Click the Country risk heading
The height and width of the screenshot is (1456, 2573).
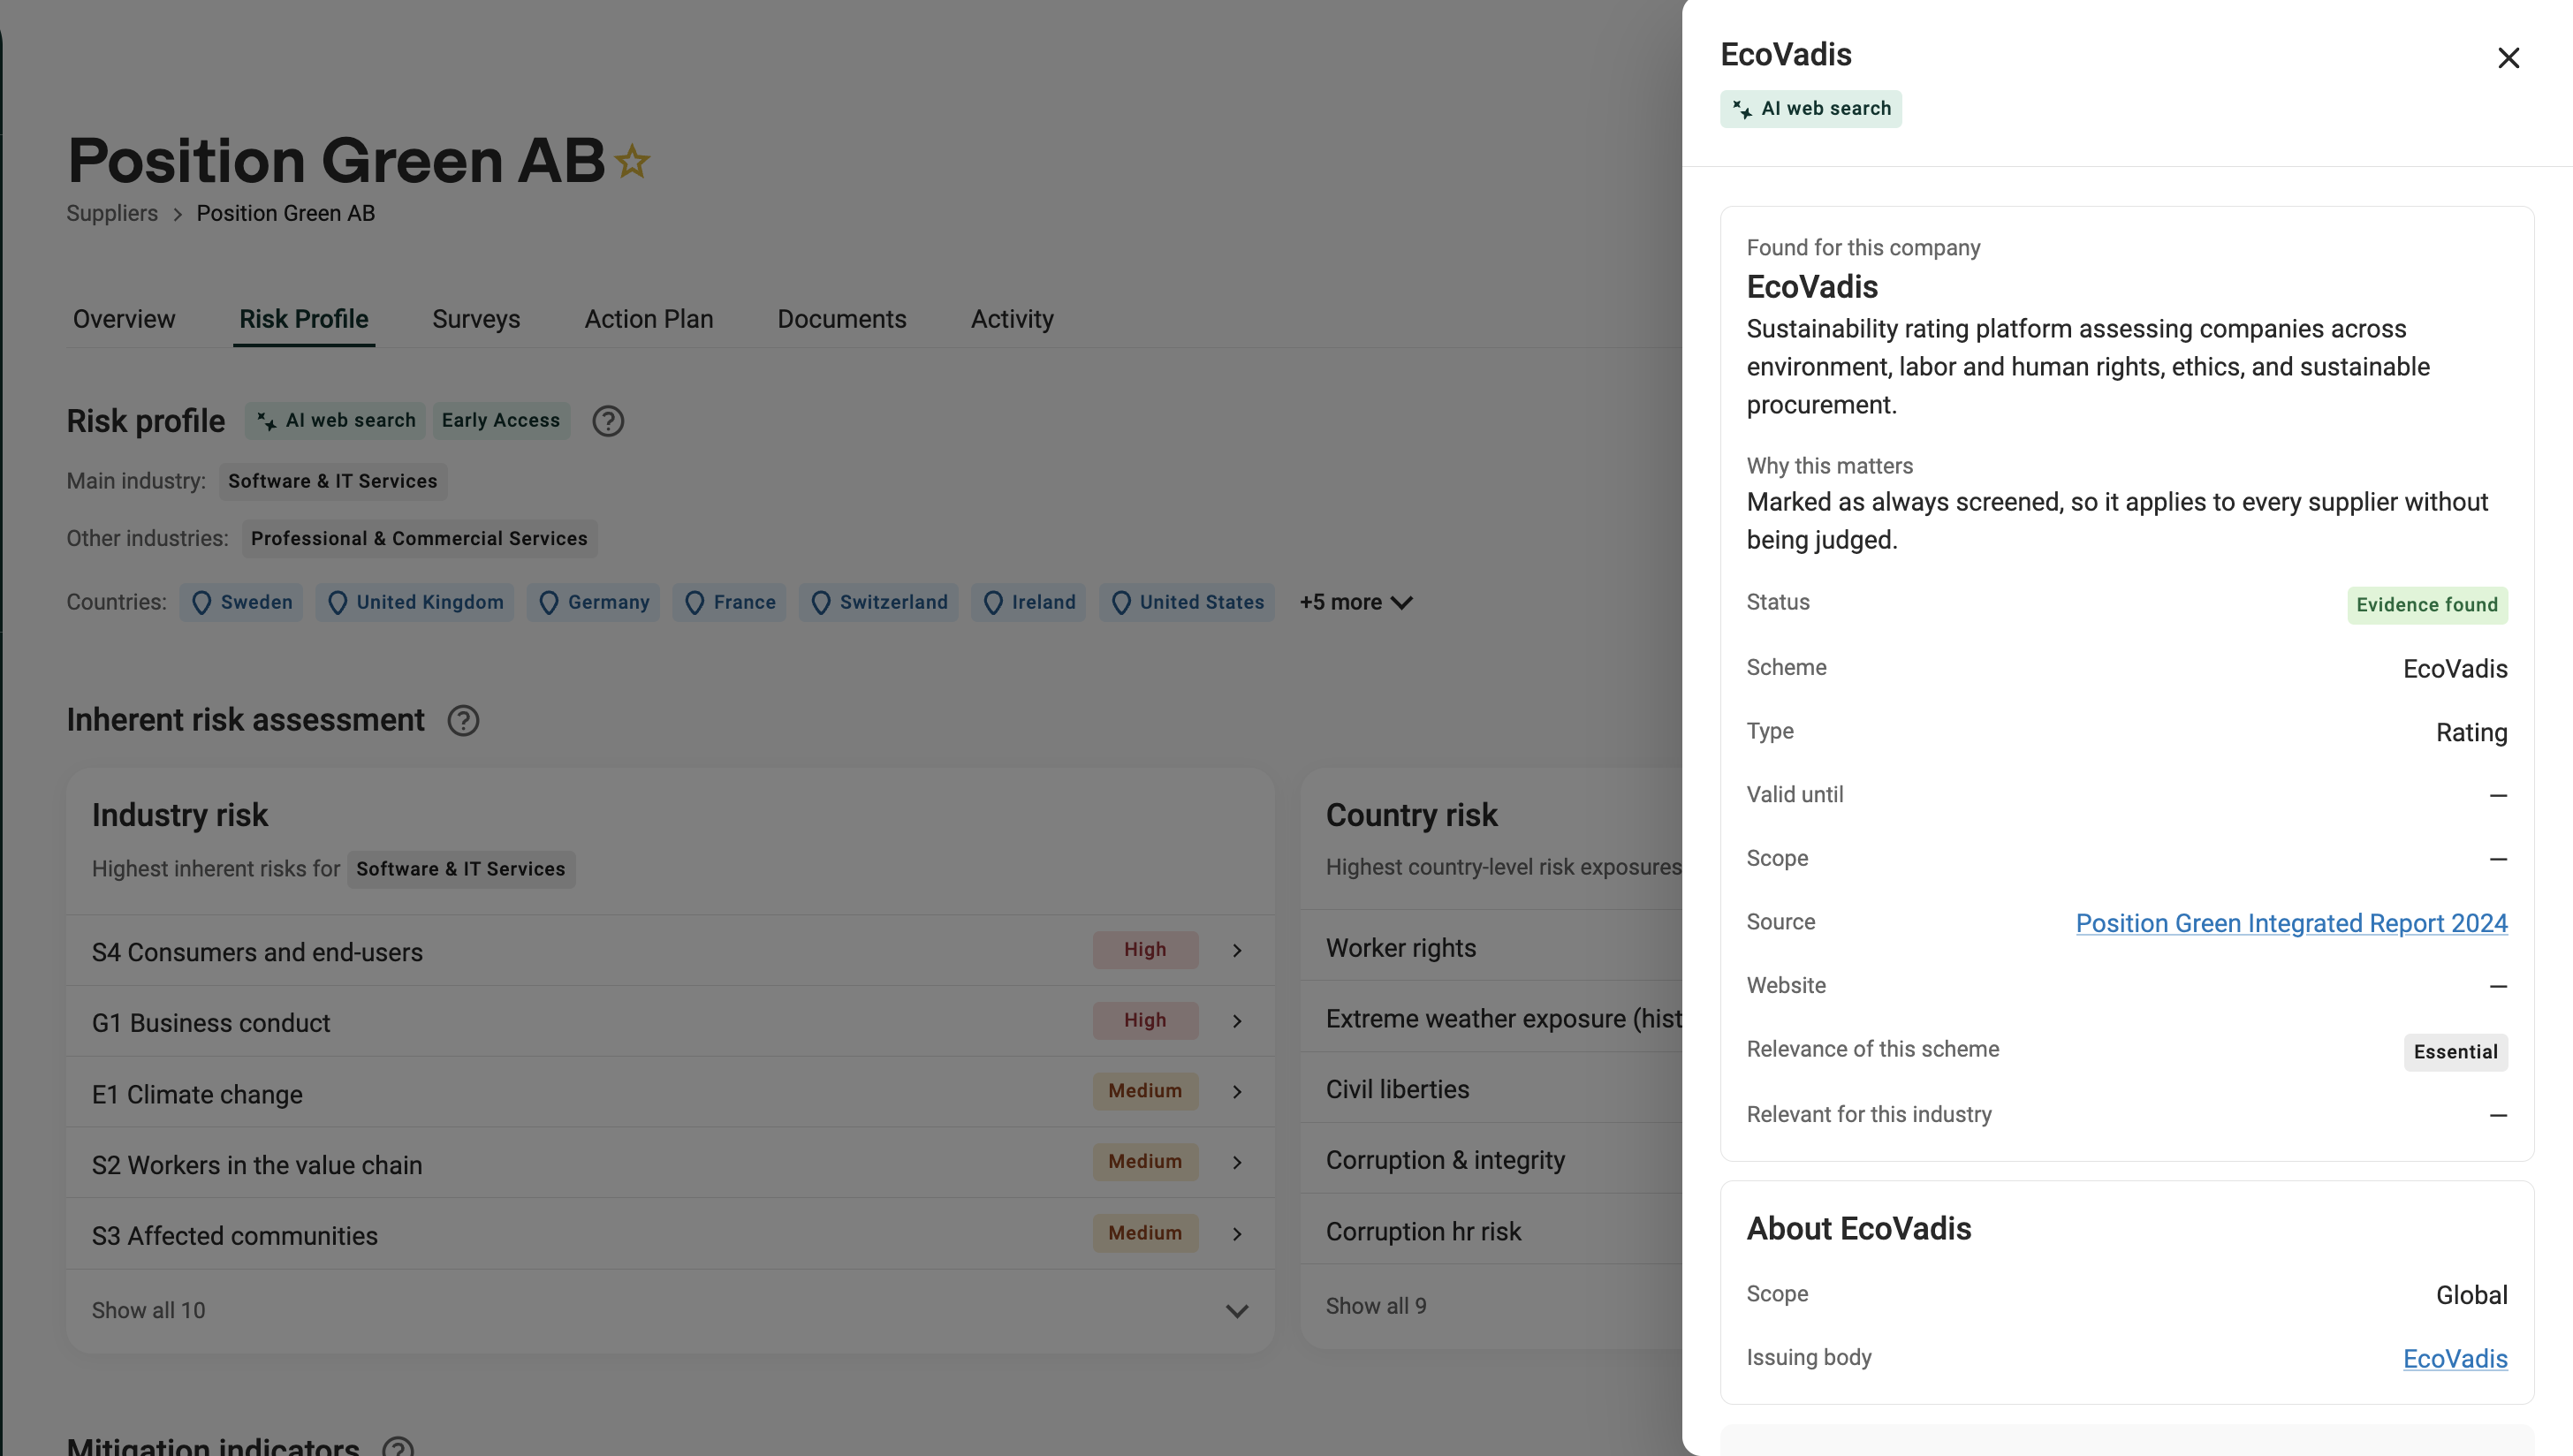(x=1411, y=816)
